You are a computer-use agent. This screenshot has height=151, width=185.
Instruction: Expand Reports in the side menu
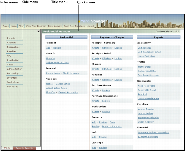[x=11, y=38]
